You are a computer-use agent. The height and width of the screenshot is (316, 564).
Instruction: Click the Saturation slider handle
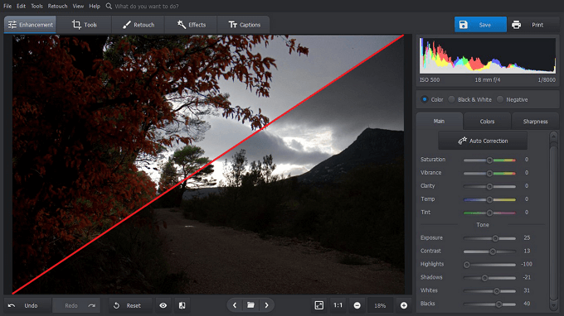[x=489, y=160]
